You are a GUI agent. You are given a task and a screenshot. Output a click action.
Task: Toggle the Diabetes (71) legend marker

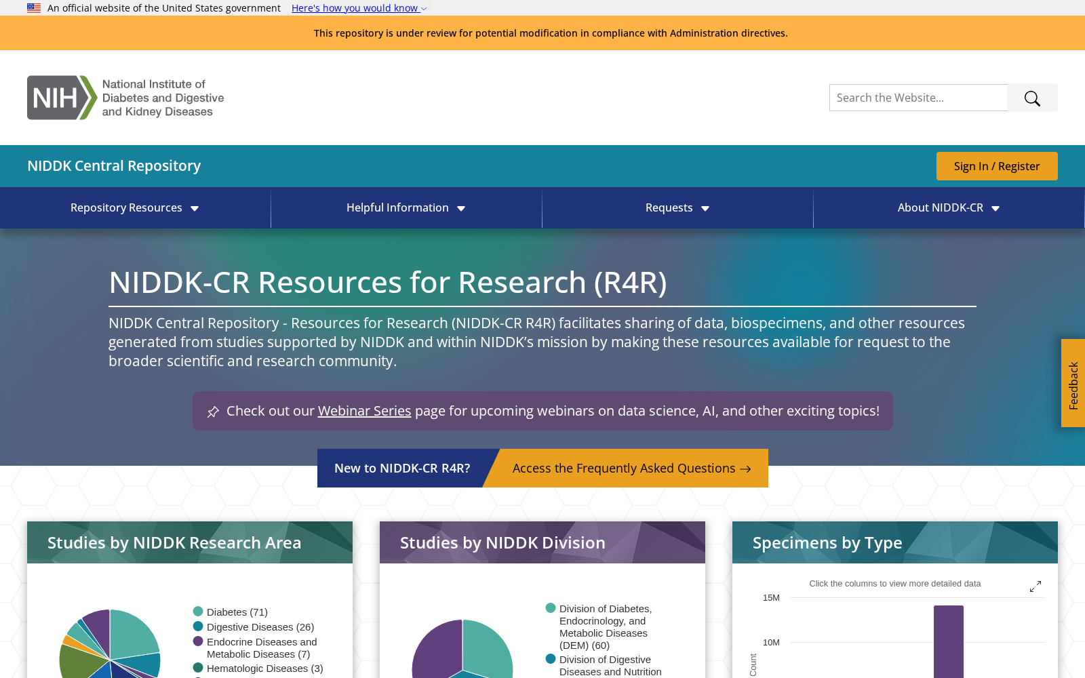click(x=198, y=612)
